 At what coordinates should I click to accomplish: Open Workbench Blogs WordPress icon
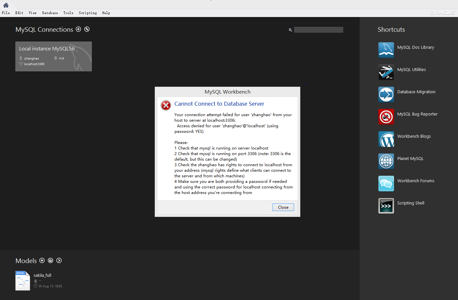tap(386, 139)
